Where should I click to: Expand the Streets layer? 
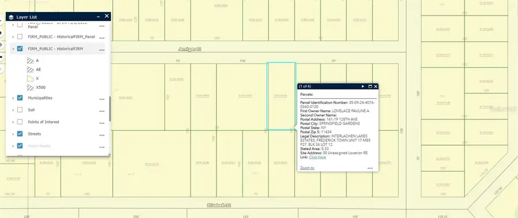(x=13, y=134)
